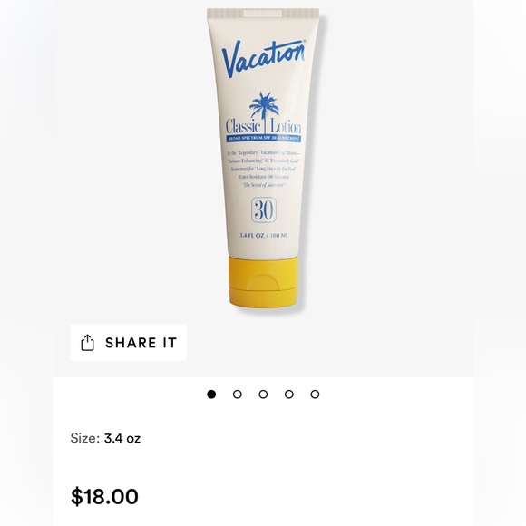Screen dimensions: 526x526
Task: Open the sunscreen tube product image
Action: coord(263,158)
